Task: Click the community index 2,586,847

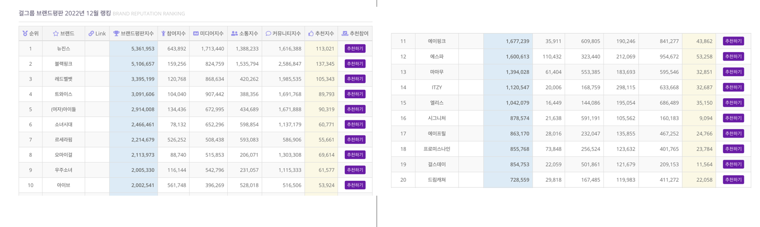Action: click(290, 64)
